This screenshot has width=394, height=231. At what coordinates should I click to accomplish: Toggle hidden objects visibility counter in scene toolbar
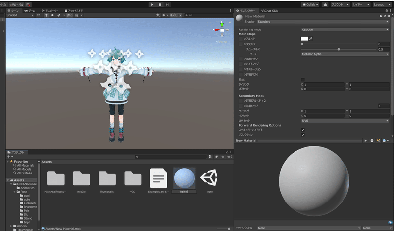click(69, 15)
